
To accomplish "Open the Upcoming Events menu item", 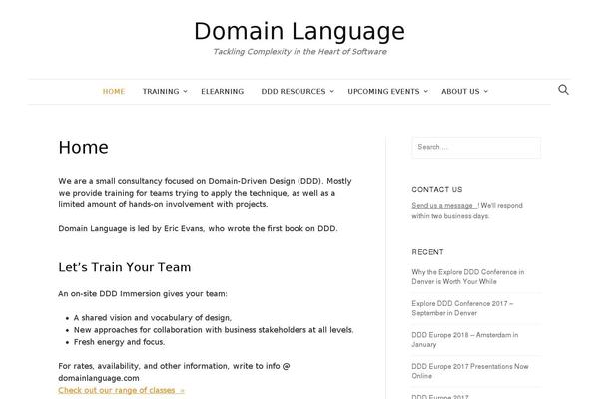I will point(383,91).
